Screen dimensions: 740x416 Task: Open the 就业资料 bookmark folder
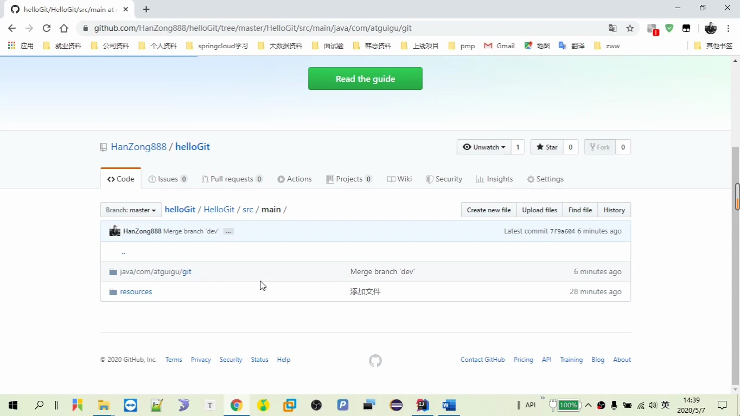(x=62, y=46)
